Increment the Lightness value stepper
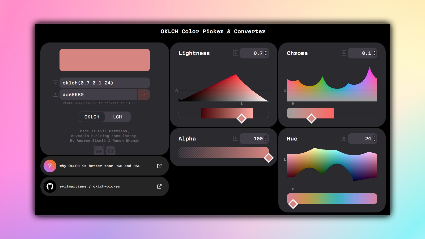425x239 pixels. pos(266,52)
